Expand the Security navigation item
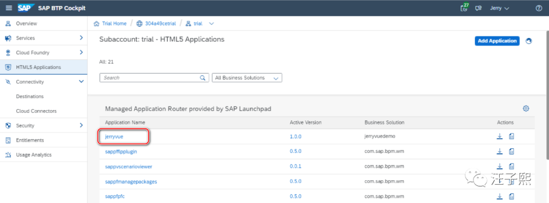This screenshot has height=203, width=549. pos(81,125)
